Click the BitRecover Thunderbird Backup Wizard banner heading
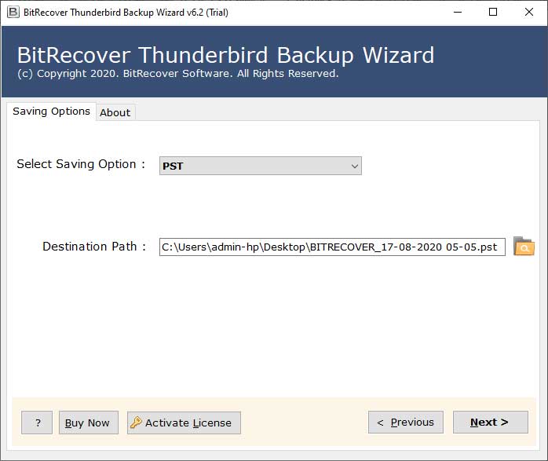Screen dimensions: 548x461 click(226, 55)
